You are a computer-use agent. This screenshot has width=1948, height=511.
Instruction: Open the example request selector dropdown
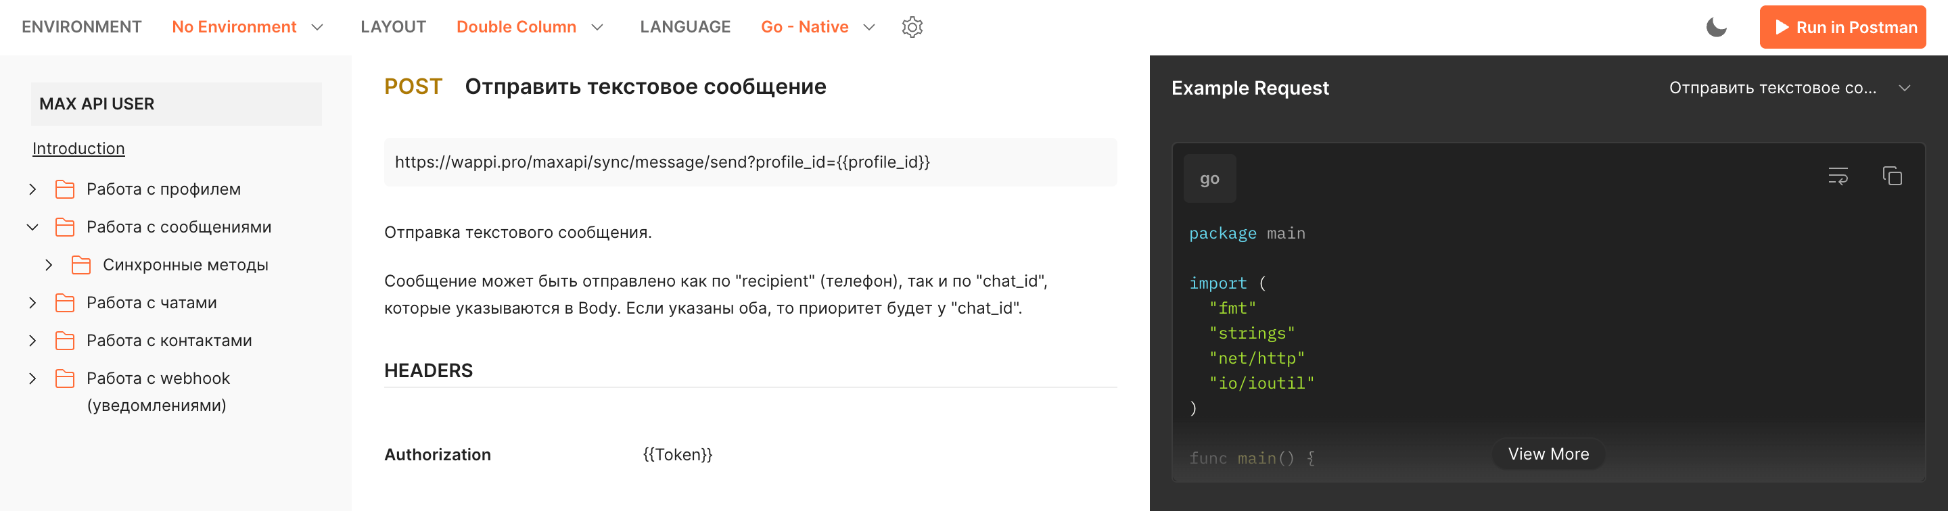point(1789,88)
